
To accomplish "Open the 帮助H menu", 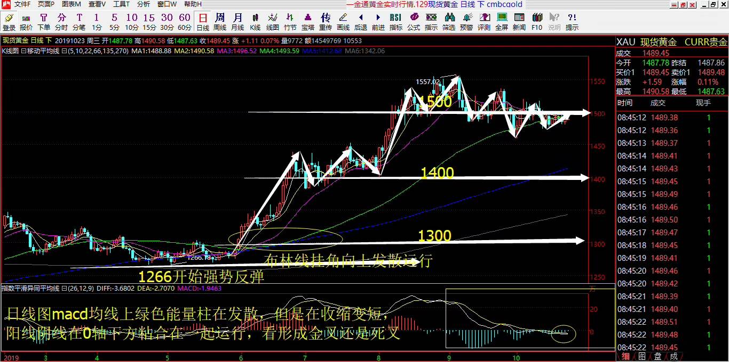I will pos(193,4).
